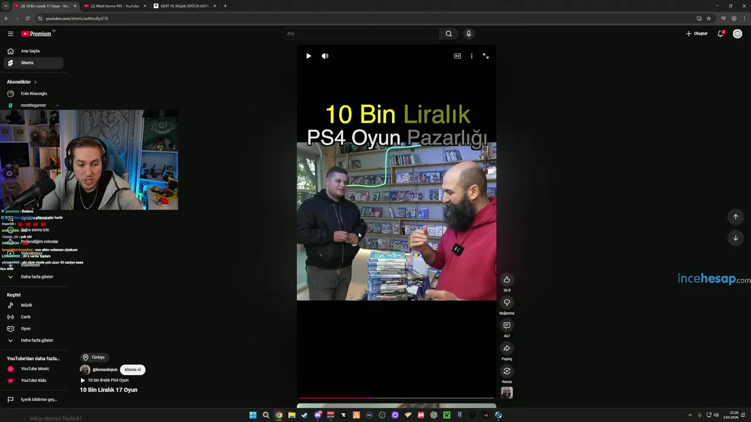
Task: Open the sound thumbnail below Remix
Action: coord(507,393)
